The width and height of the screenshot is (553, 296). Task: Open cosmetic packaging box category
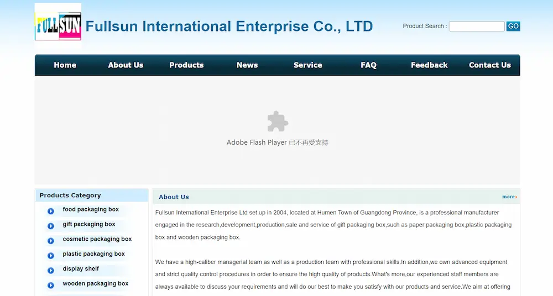[97, 239]
